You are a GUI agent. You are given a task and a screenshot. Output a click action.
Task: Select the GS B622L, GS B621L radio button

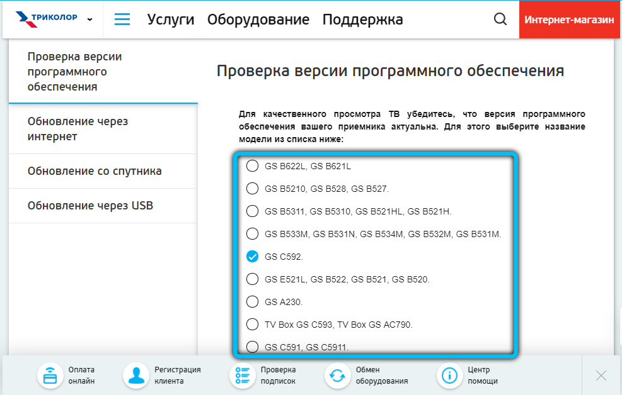(252, 166)
